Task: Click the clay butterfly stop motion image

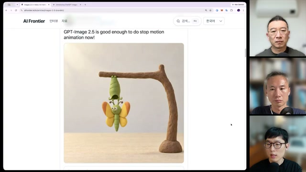Action: point(124,103)
